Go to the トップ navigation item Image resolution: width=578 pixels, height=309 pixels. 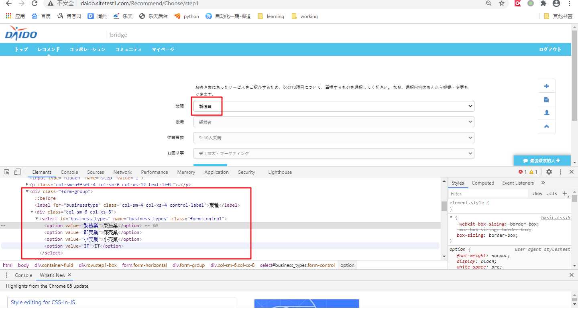(x=21, y=49)
